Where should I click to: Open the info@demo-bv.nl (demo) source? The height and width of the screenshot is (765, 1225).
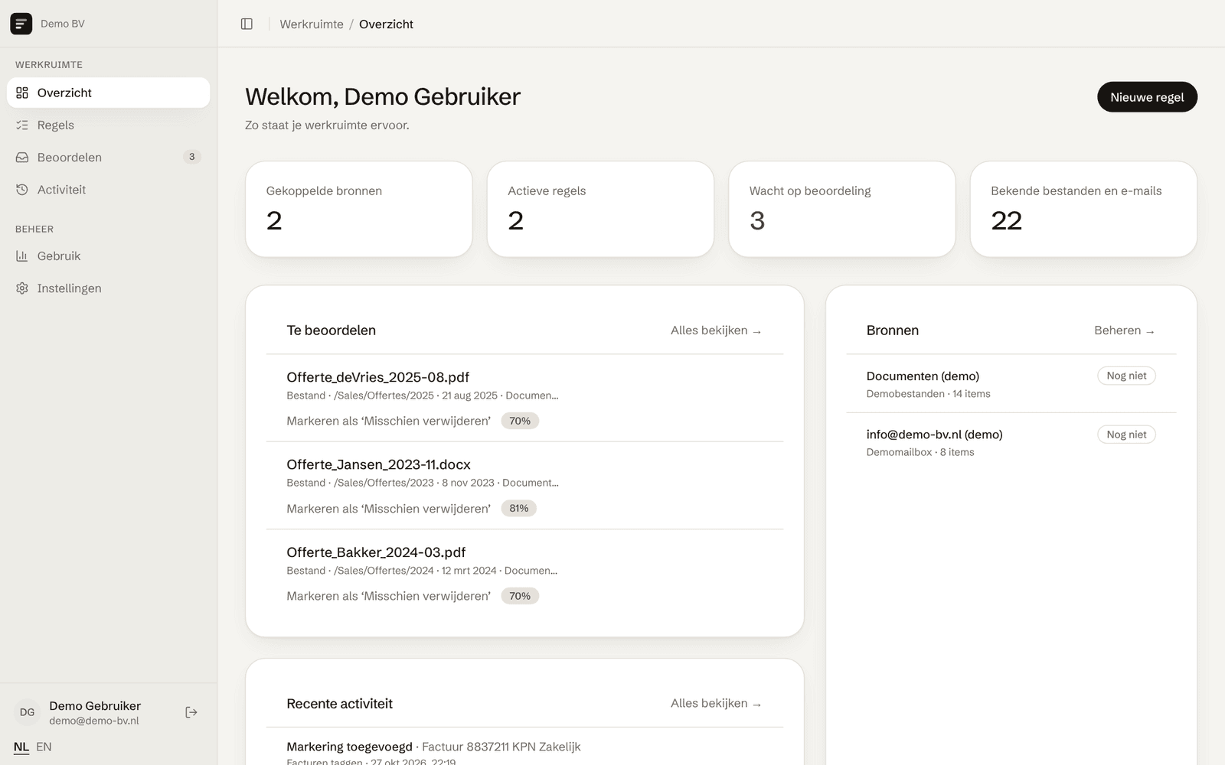tap(1011, 442)
